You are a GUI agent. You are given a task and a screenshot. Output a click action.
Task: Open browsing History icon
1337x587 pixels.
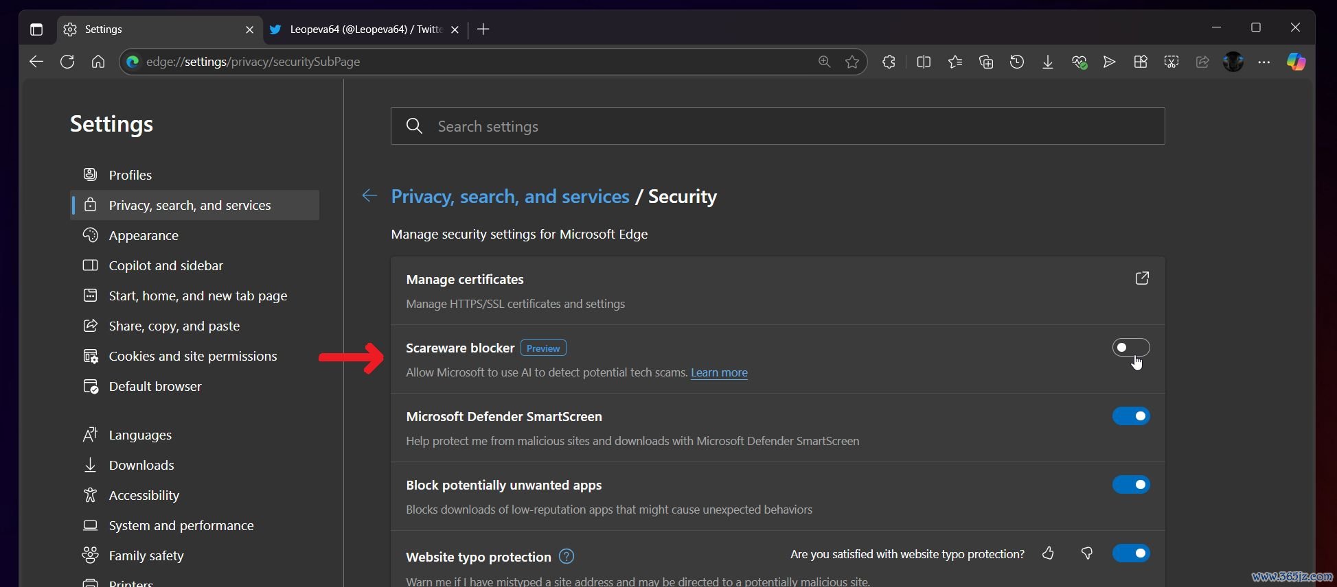(1017, 62)
